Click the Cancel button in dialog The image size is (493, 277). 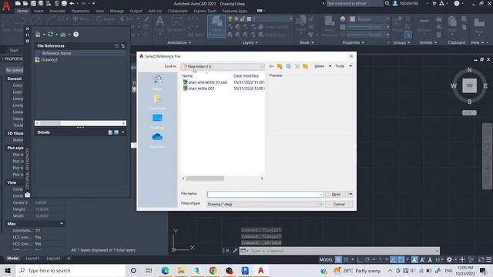339,204
